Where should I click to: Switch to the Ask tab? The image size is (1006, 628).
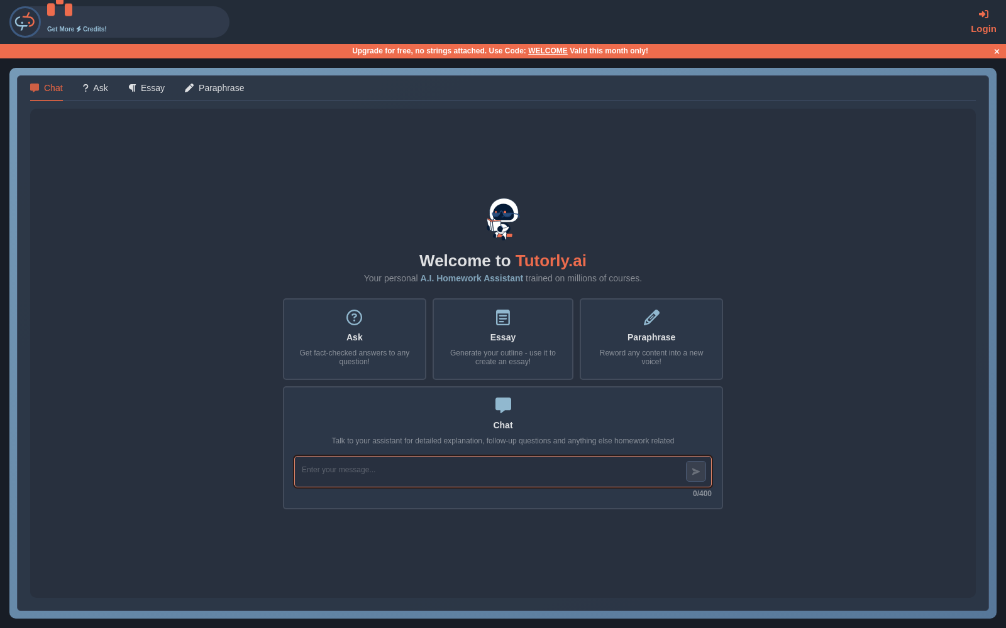click(x=95, y=88)
